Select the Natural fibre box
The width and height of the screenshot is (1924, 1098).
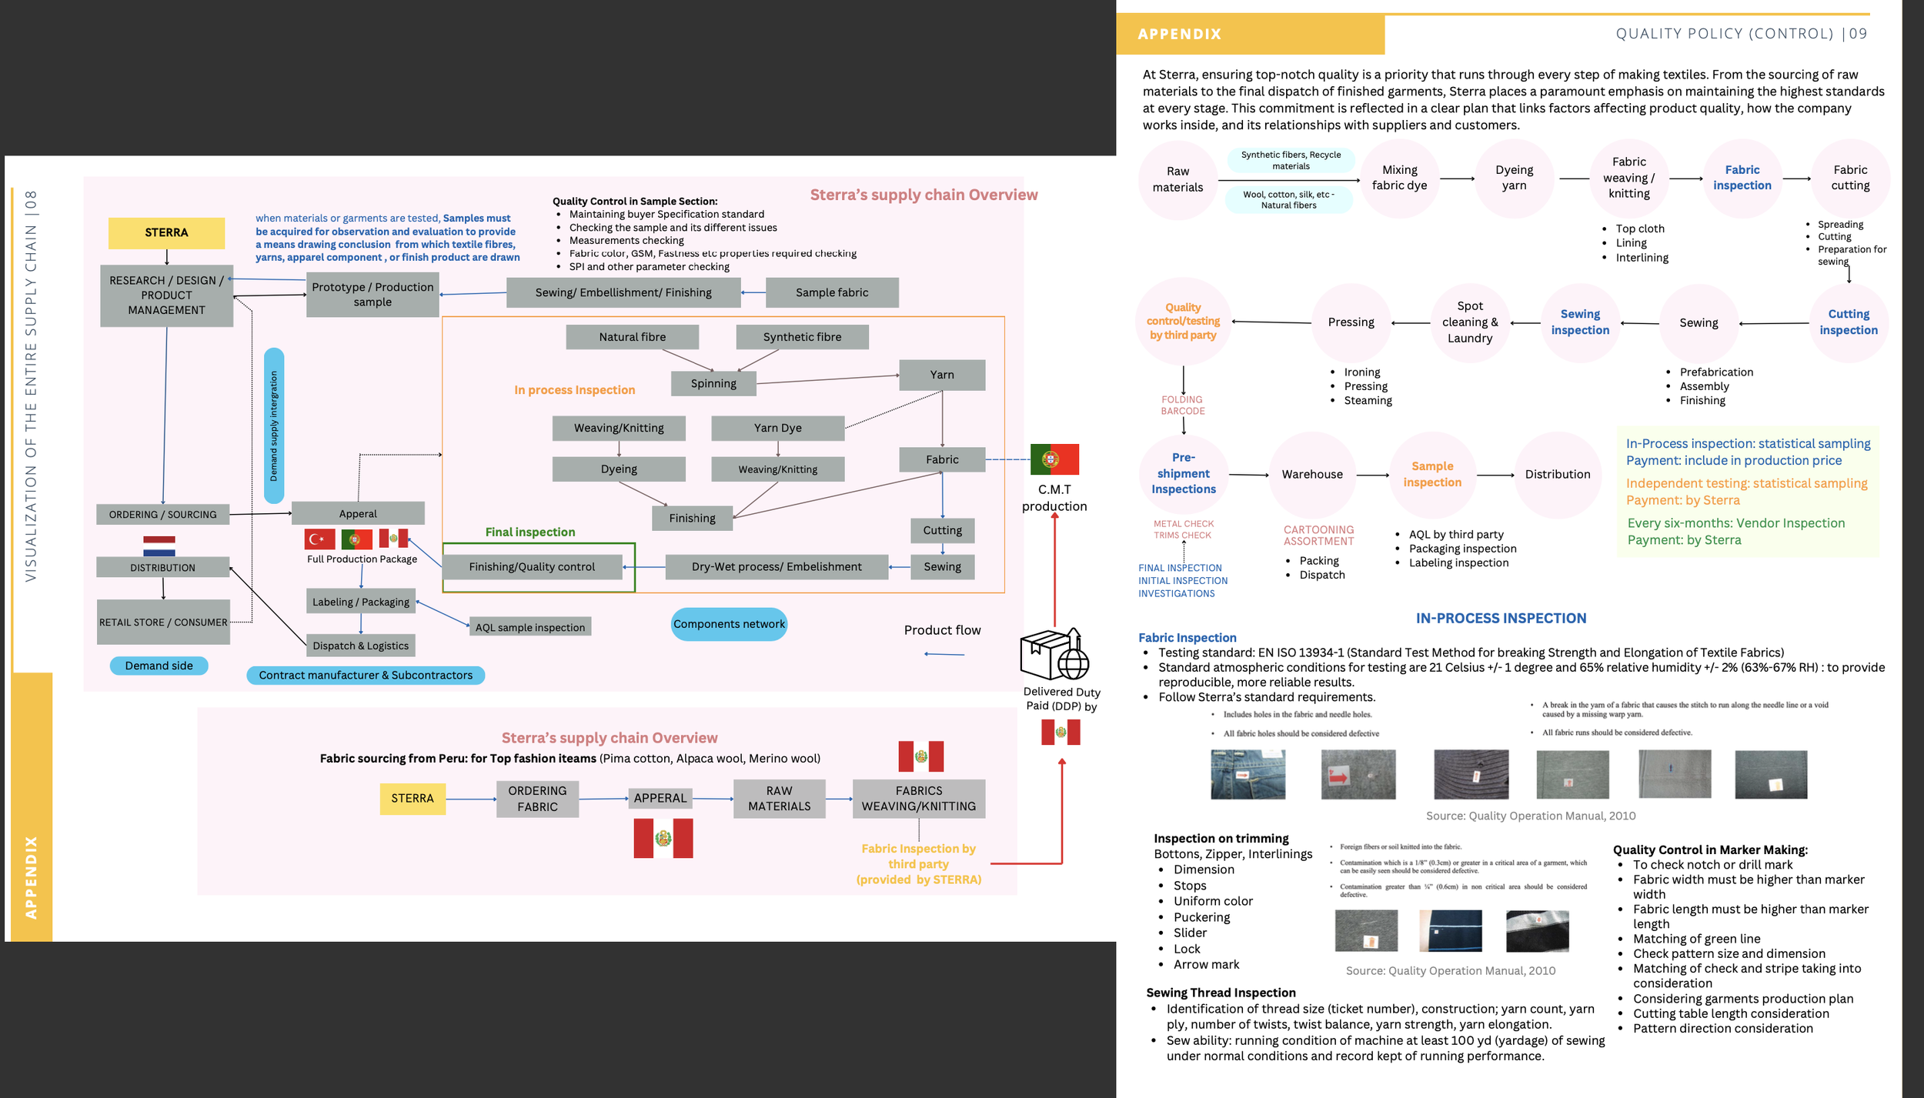pyautogui.click(x=633, y=337)
